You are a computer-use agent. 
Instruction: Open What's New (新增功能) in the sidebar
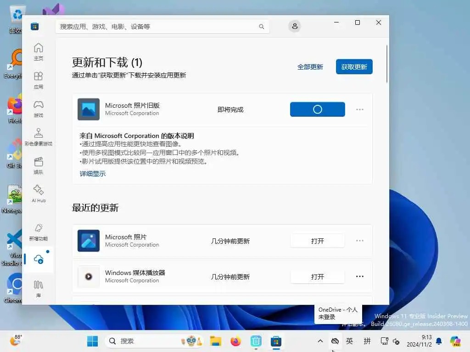click(x=39, y=232)
